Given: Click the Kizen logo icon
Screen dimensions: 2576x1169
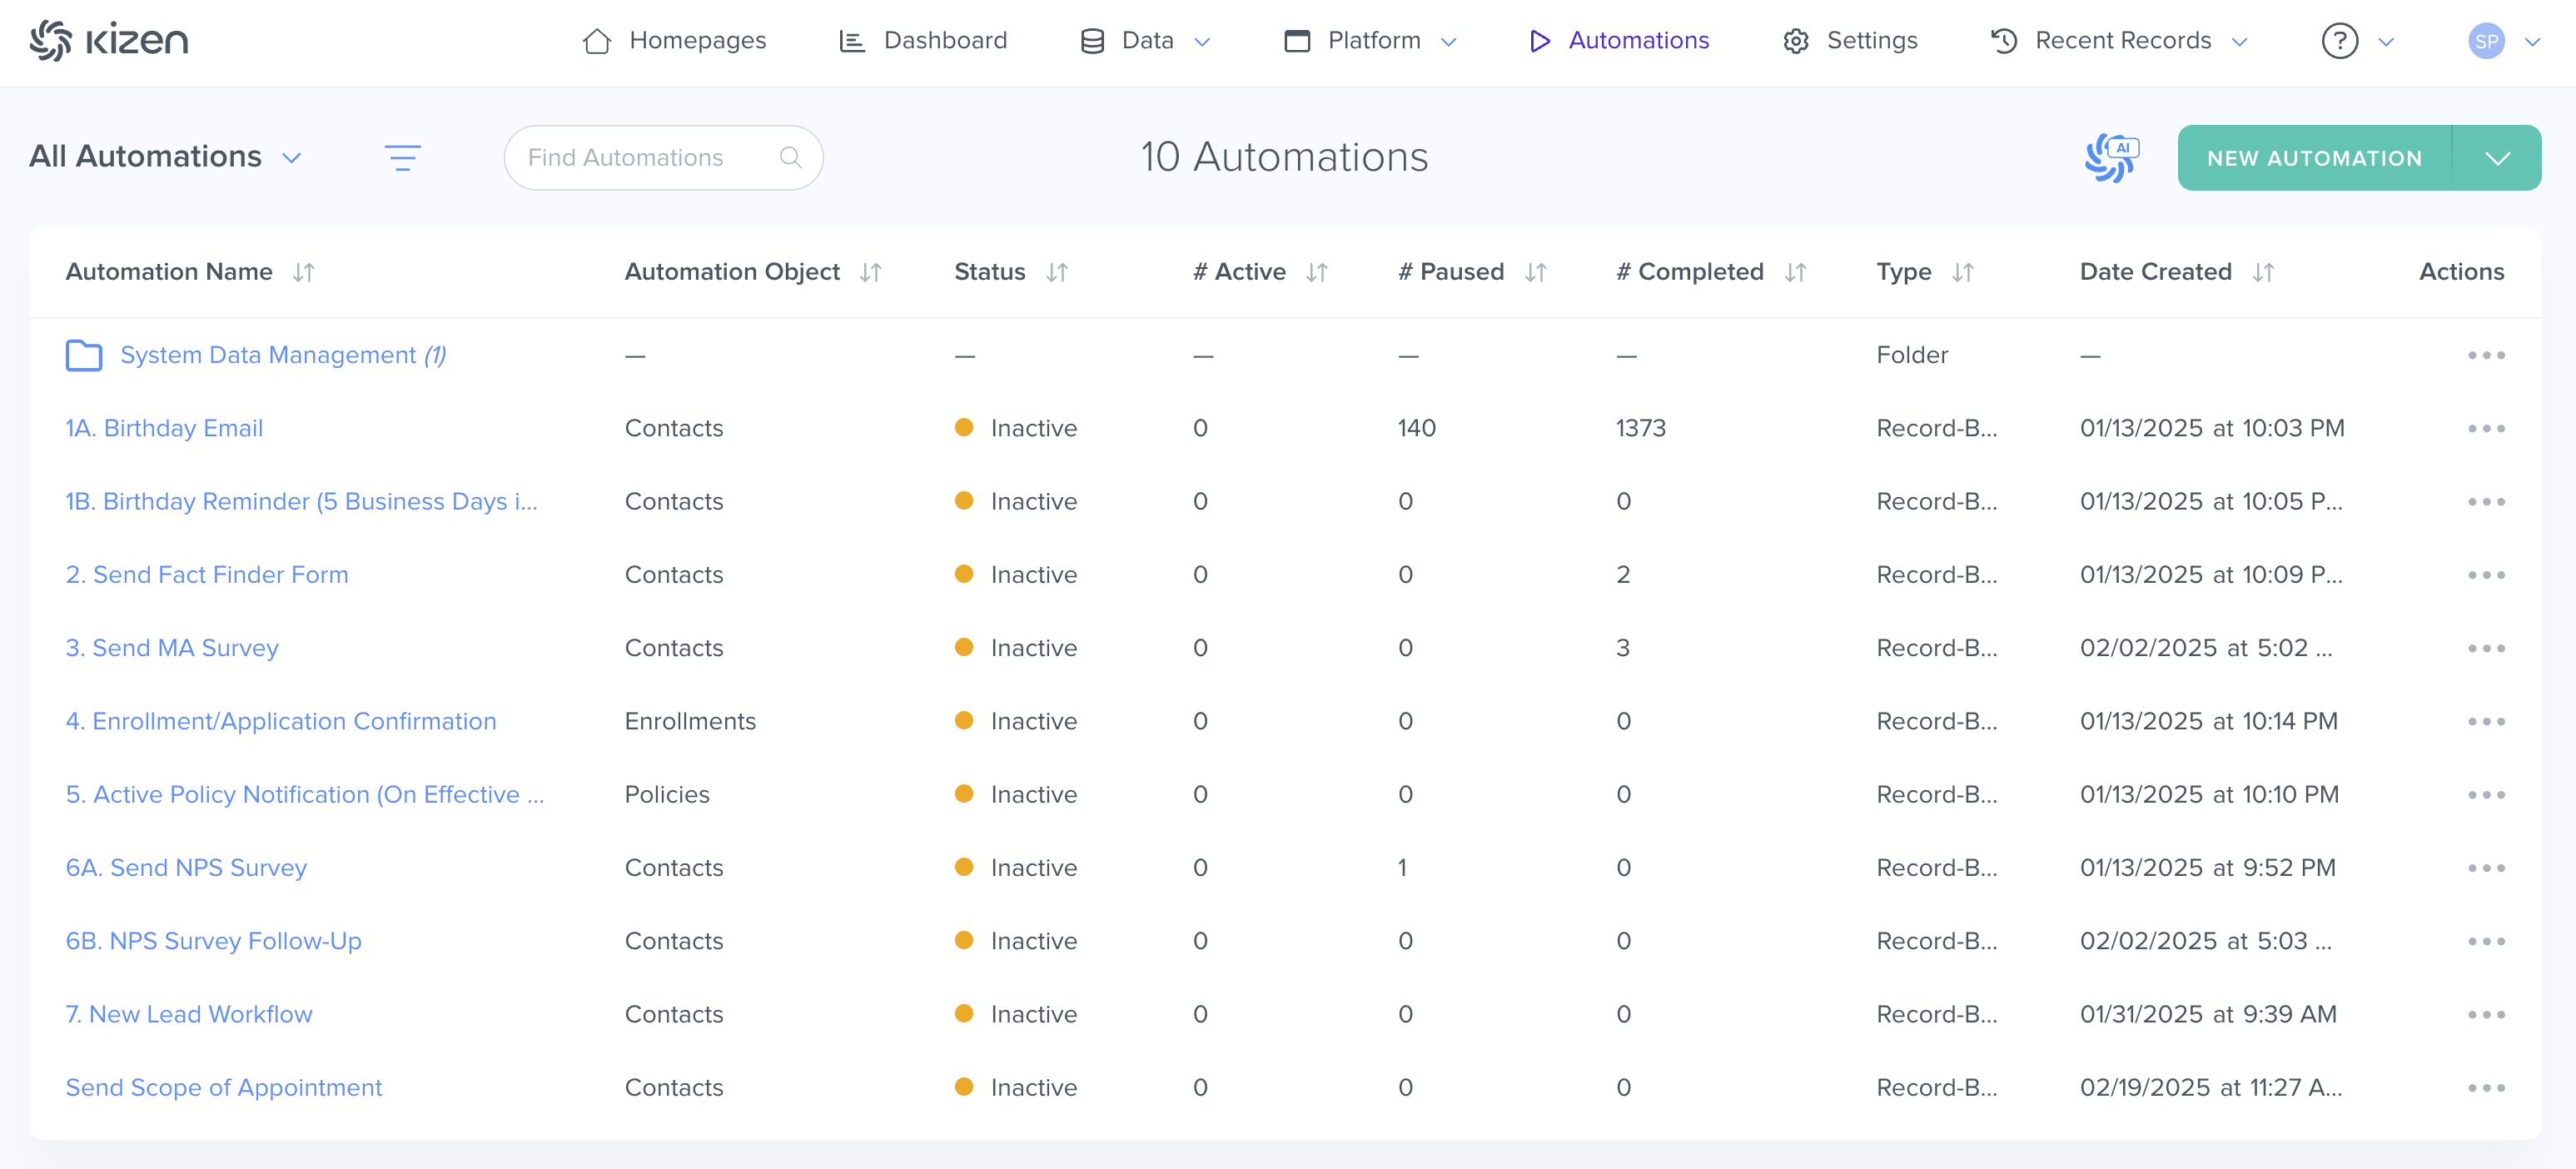Looking at the screenshot, I should click(x=50, y=40).
